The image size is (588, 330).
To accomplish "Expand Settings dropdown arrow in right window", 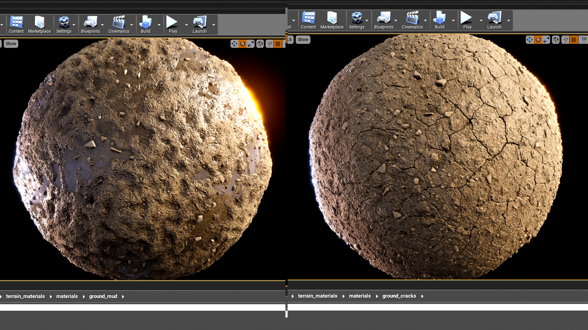I will [367, 20].
